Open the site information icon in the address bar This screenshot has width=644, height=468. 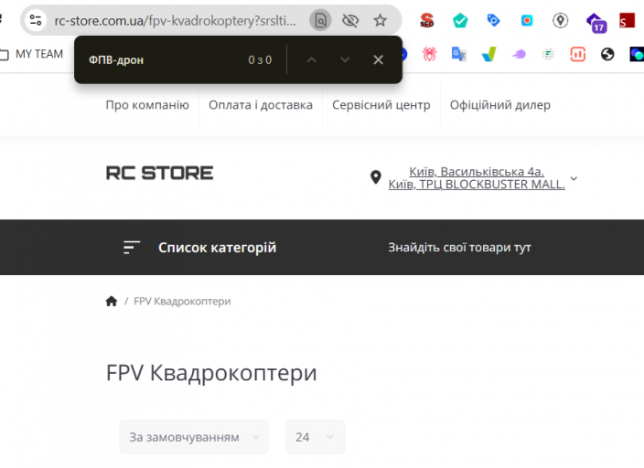coord(36,20)
